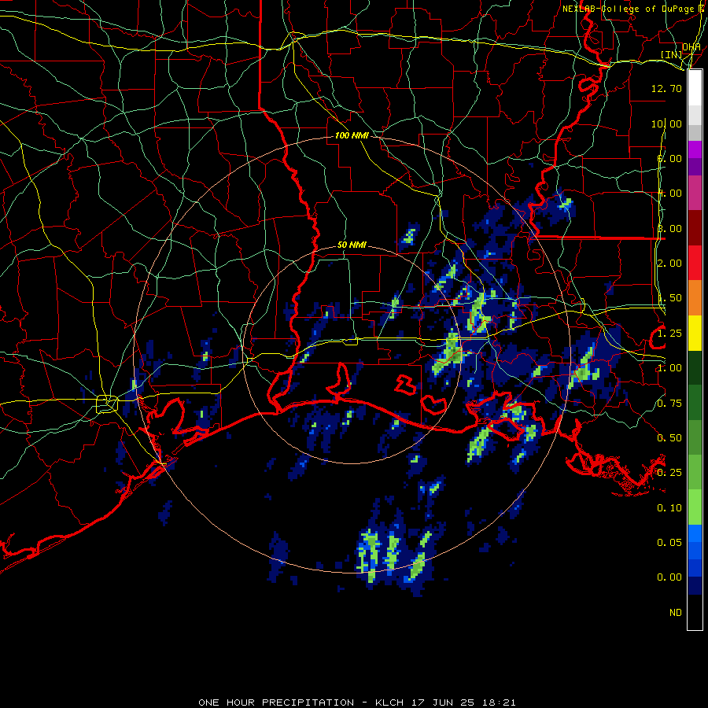The height and width of the screenshot is (708, 708).
Task: Click the 10.00 legend value
Action: coord(666,124)
